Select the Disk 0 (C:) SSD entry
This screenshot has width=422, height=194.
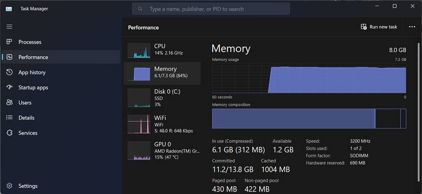162,98
